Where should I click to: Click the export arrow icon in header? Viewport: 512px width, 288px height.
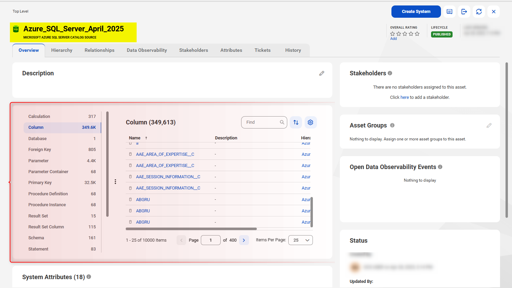(464, 12)
